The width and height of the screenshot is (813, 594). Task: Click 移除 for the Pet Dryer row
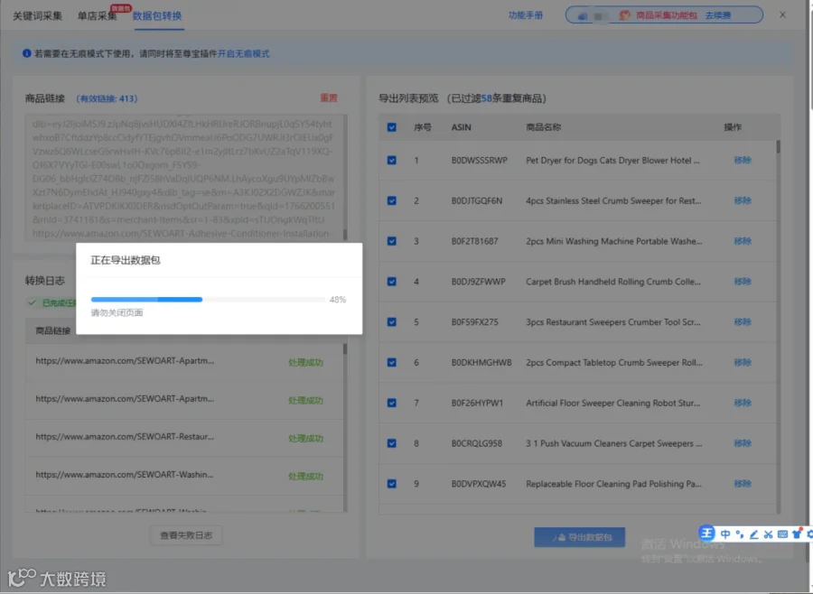coord(743,160)
